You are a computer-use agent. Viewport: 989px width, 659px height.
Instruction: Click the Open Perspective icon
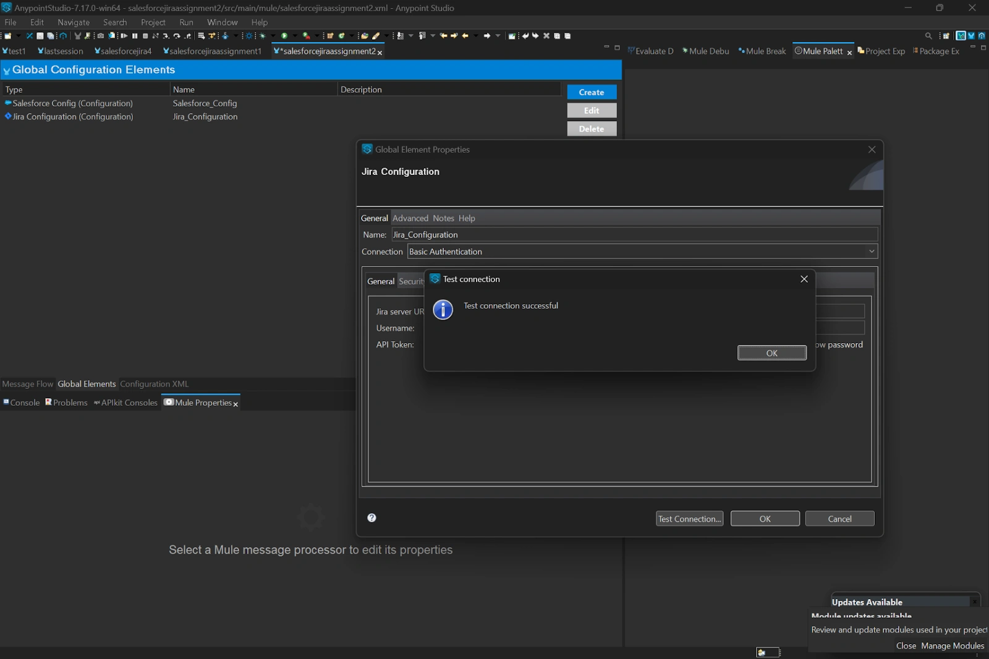[x=946, y=36]
